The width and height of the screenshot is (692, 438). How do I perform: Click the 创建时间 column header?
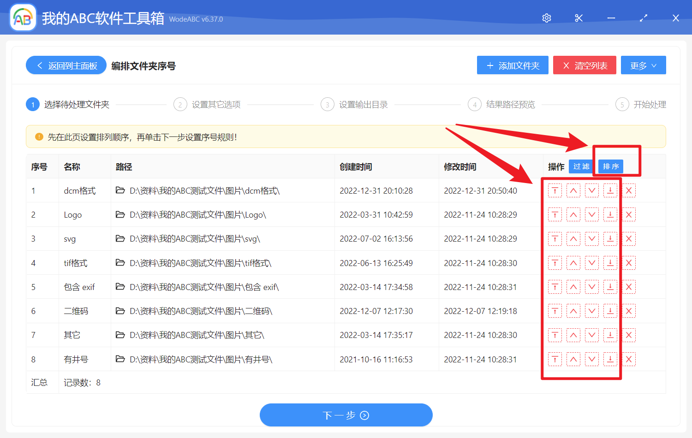pos(356,167)
